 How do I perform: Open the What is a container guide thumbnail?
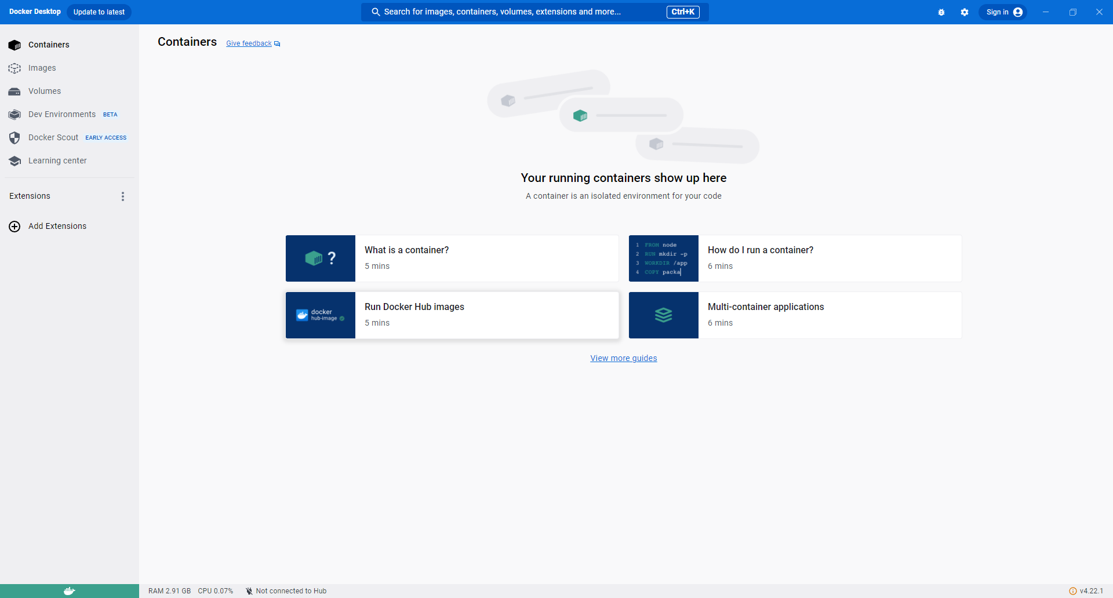pyautogui.click(x=321, y=258)
